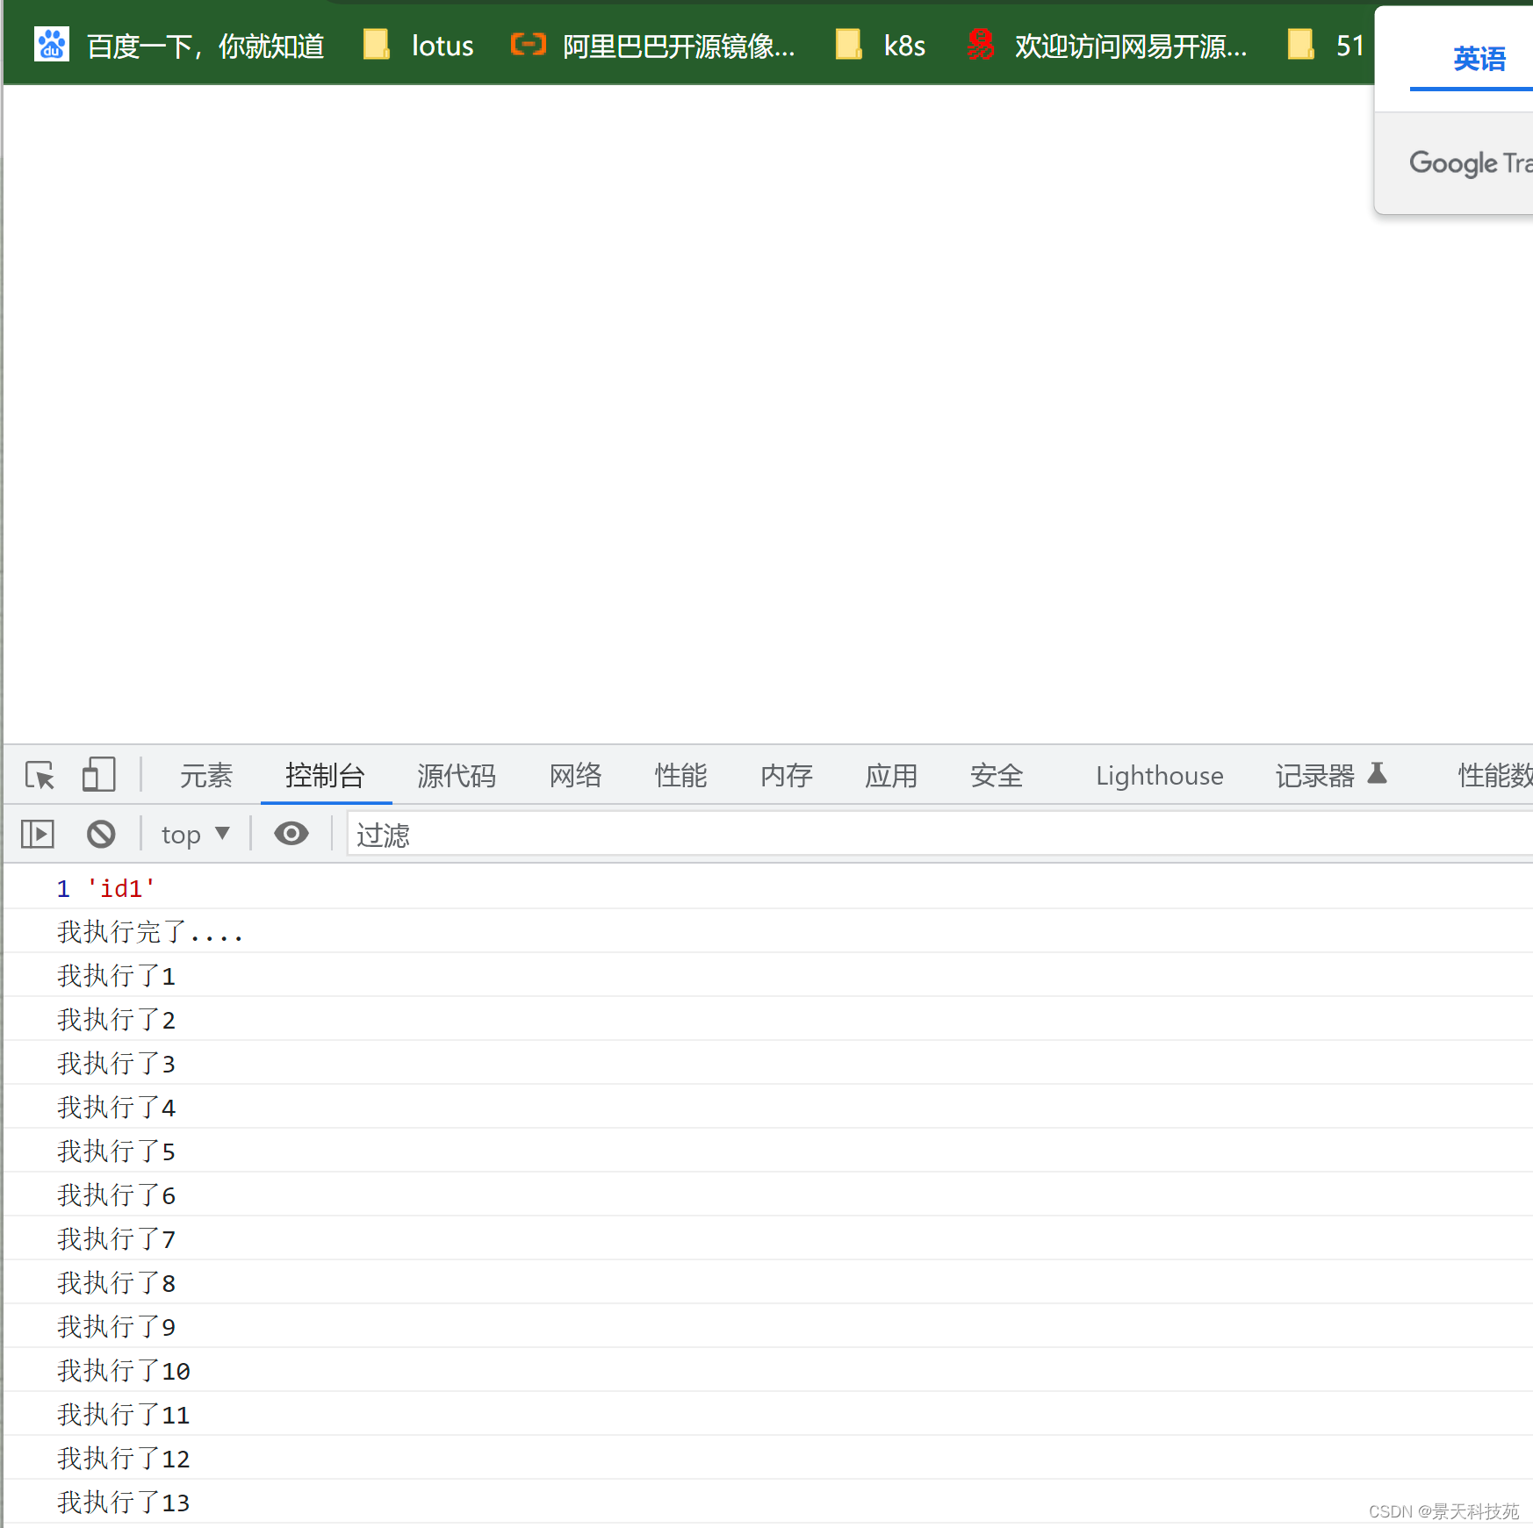Select the log line 我执行了13

click(x=768, y=1502)
